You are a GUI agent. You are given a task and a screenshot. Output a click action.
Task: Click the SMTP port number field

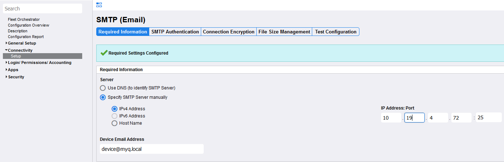pos(488,117)
